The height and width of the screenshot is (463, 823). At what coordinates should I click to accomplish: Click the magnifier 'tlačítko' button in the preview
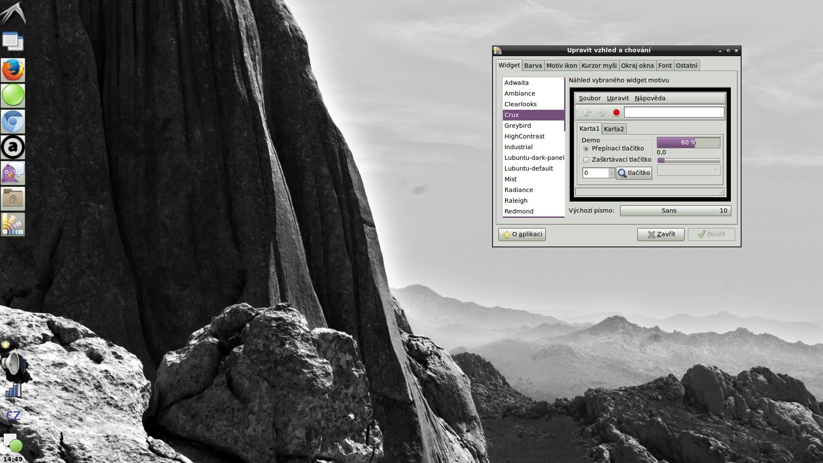[x=634, y=173]
